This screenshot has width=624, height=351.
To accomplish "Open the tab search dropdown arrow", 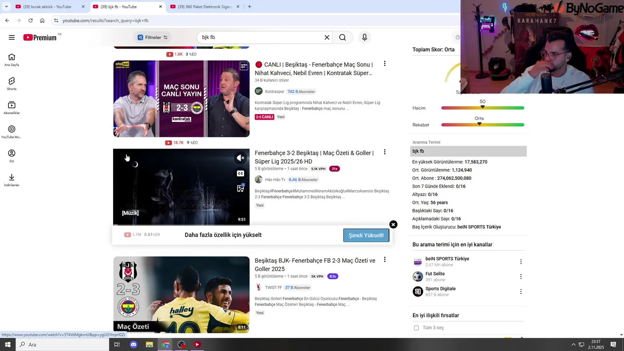I will point(6,7).
